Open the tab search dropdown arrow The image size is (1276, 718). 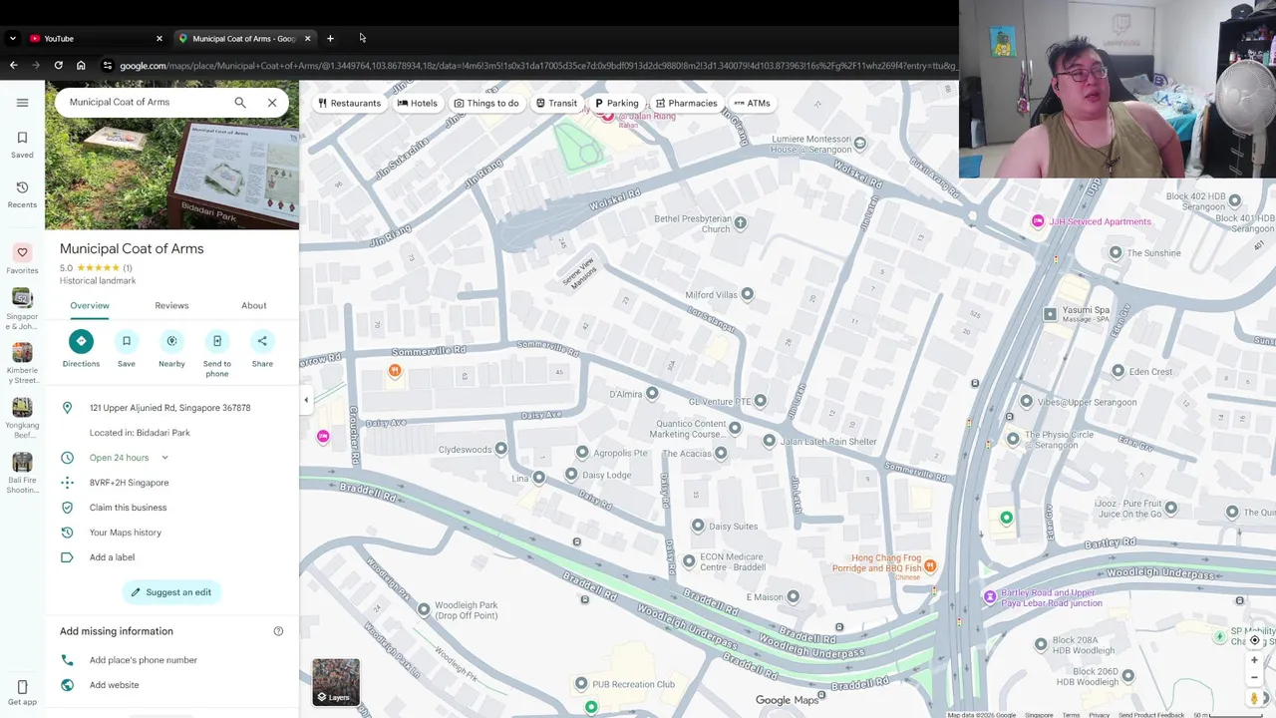point(12,38)
